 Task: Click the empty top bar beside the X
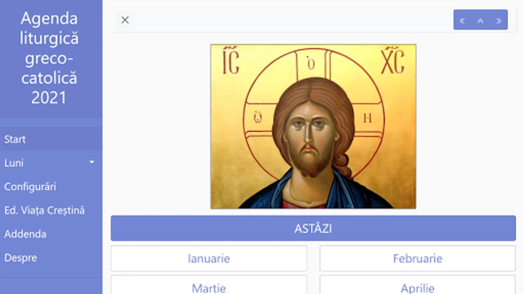point(288,20)
